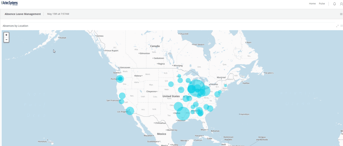This screenshot has height=146, width=343.
Task: Click the Churchill city label
Action: coord(184,34)
